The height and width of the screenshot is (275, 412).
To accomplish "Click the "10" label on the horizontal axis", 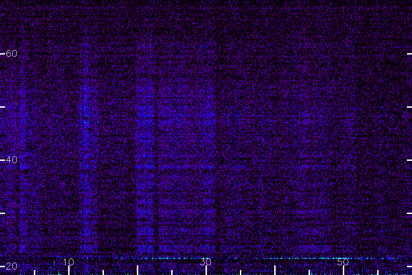I will pyautogui.click(x=69, y=262).
